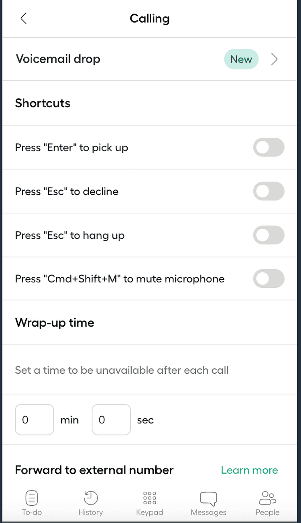Viewport: 301px width, 523px height.
Task: Open the Keypad from the bottom navigation
Action: 150,502
